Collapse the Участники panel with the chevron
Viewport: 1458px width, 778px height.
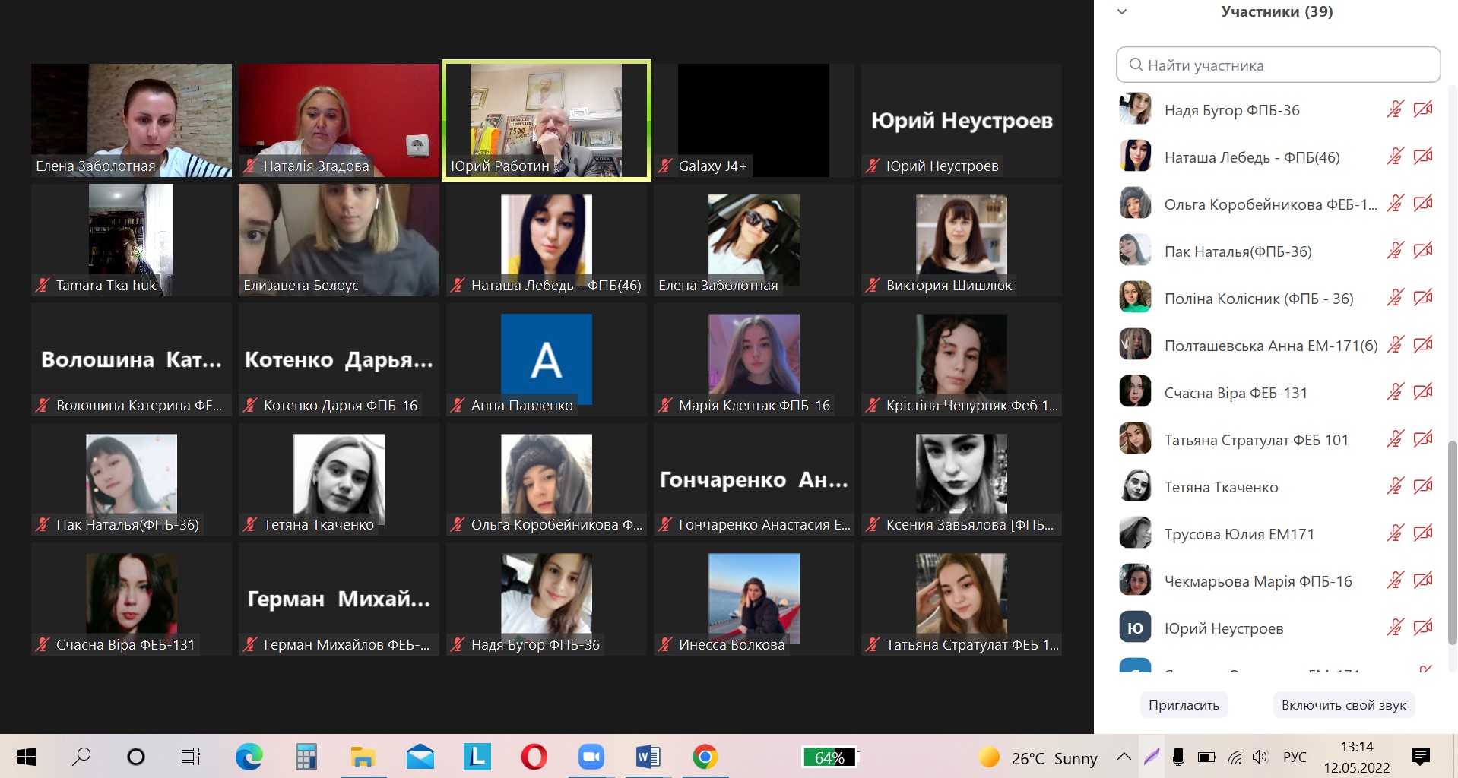(1122, 12)
